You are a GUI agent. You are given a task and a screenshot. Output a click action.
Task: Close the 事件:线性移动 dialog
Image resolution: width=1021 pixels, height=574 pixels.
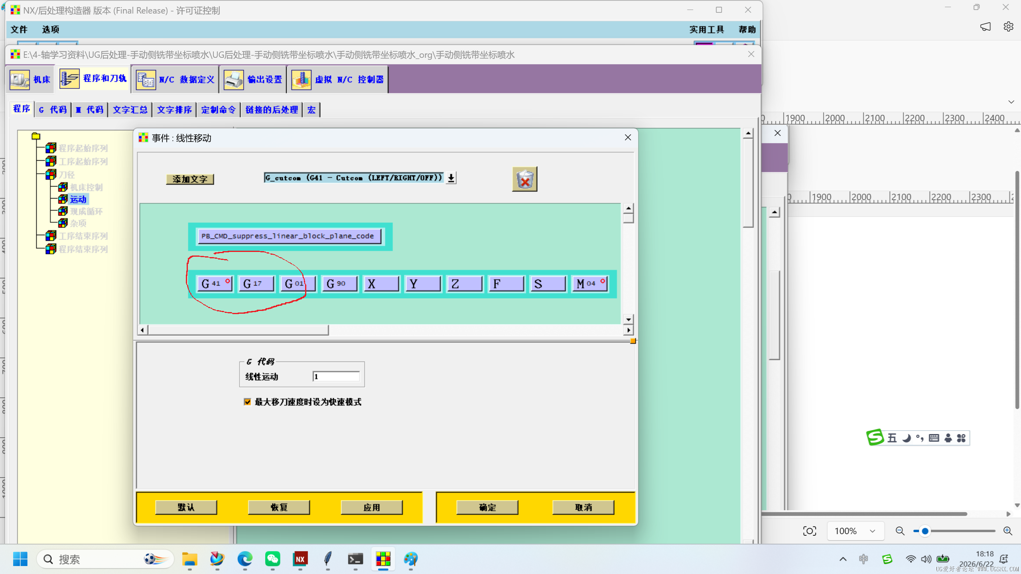coord(628,138)
